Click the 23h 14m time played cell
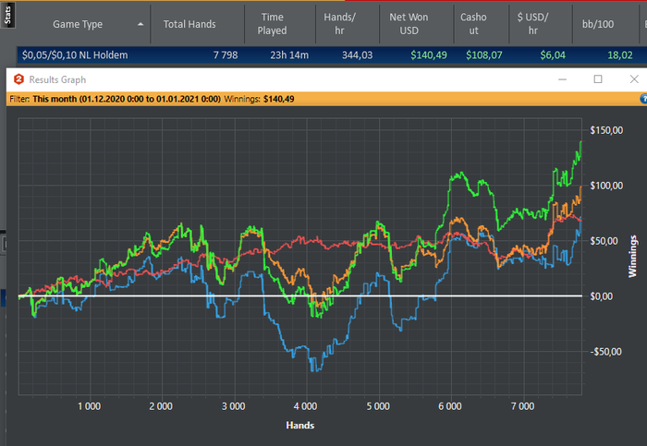 [x=289, y=55]
